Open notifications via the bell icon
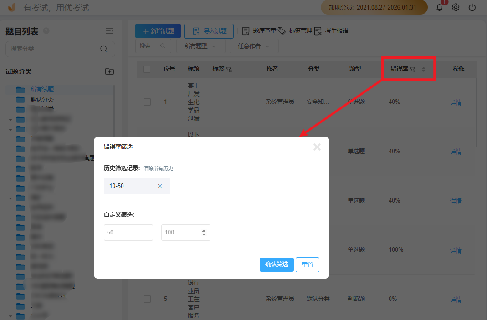The image size is (487, 320). (439, 7)
